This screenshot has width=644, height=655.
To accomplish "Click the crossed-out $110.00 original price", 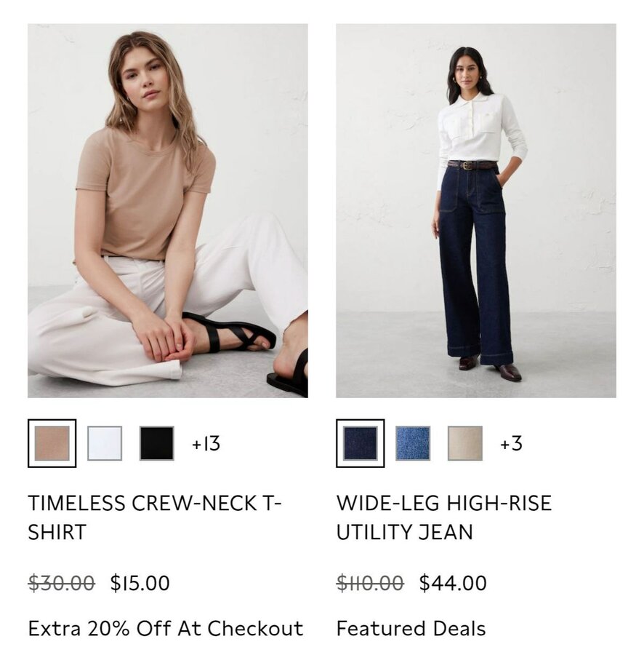I will point(370,583).
